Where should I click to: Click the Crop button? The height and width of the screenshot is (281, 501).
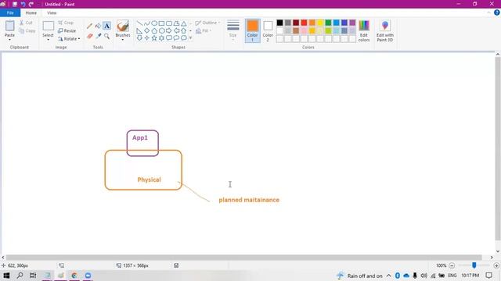coord(66,23)
